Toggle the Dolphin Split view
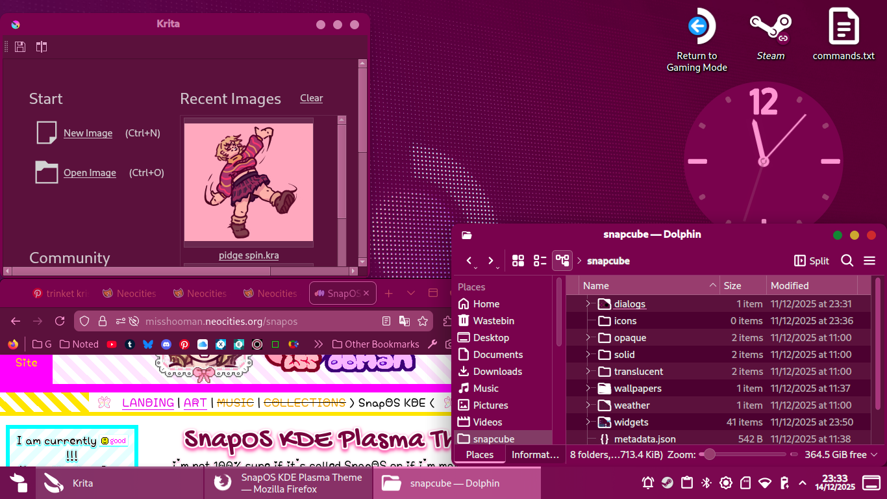Image resolution: width=887 pixels, height=499 pixels. (812, 261)
